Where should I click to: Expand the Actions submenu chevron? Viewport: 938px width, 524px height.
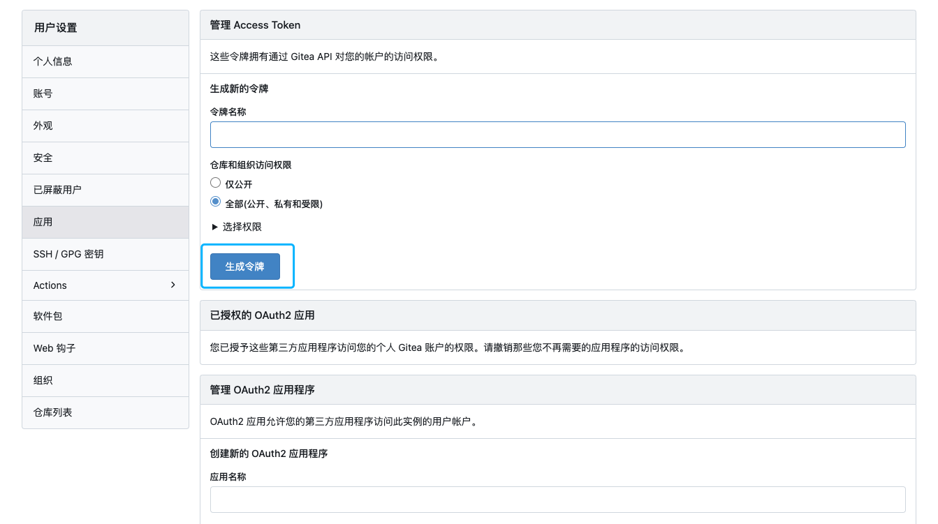click(173, 285)
